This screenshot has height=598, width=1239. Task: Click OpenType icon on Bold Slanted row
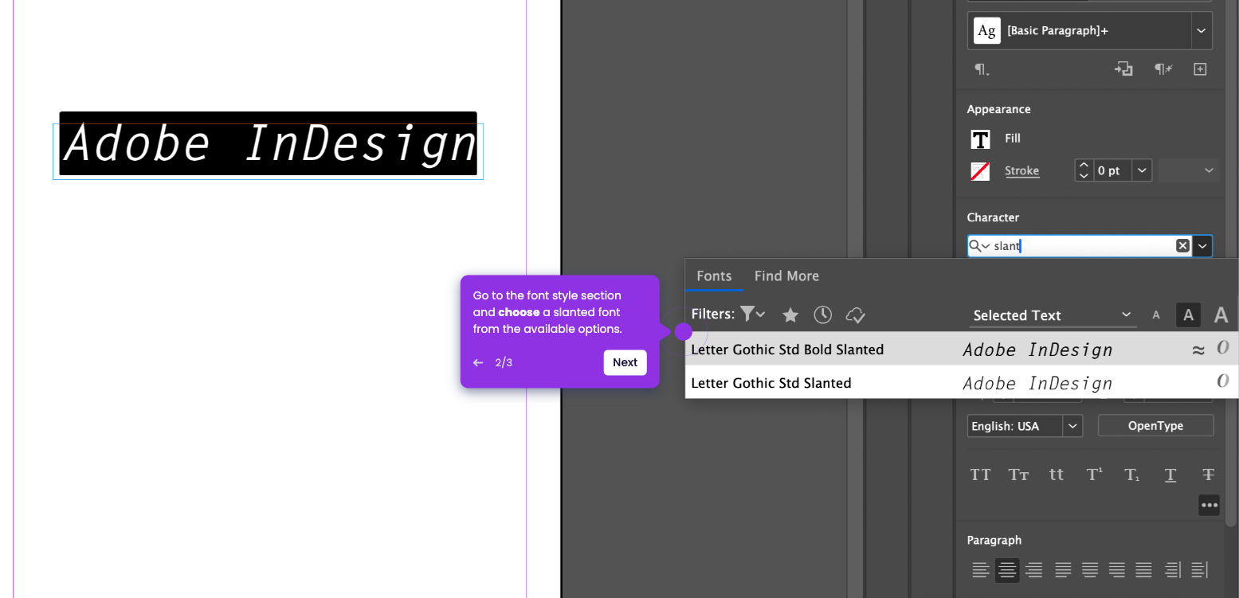pos(1222,348)
